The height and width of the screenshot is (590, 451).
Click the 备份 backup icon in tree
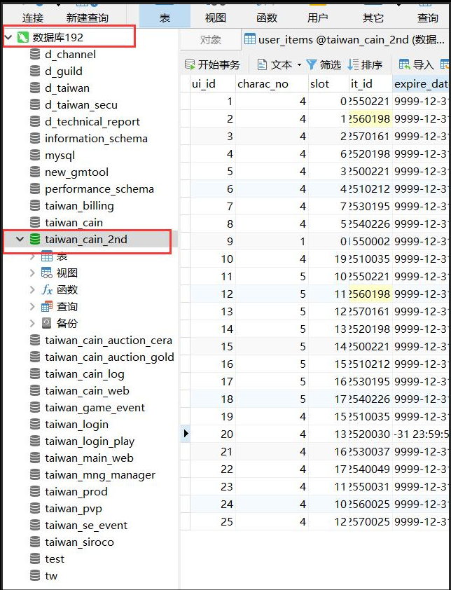47,323
